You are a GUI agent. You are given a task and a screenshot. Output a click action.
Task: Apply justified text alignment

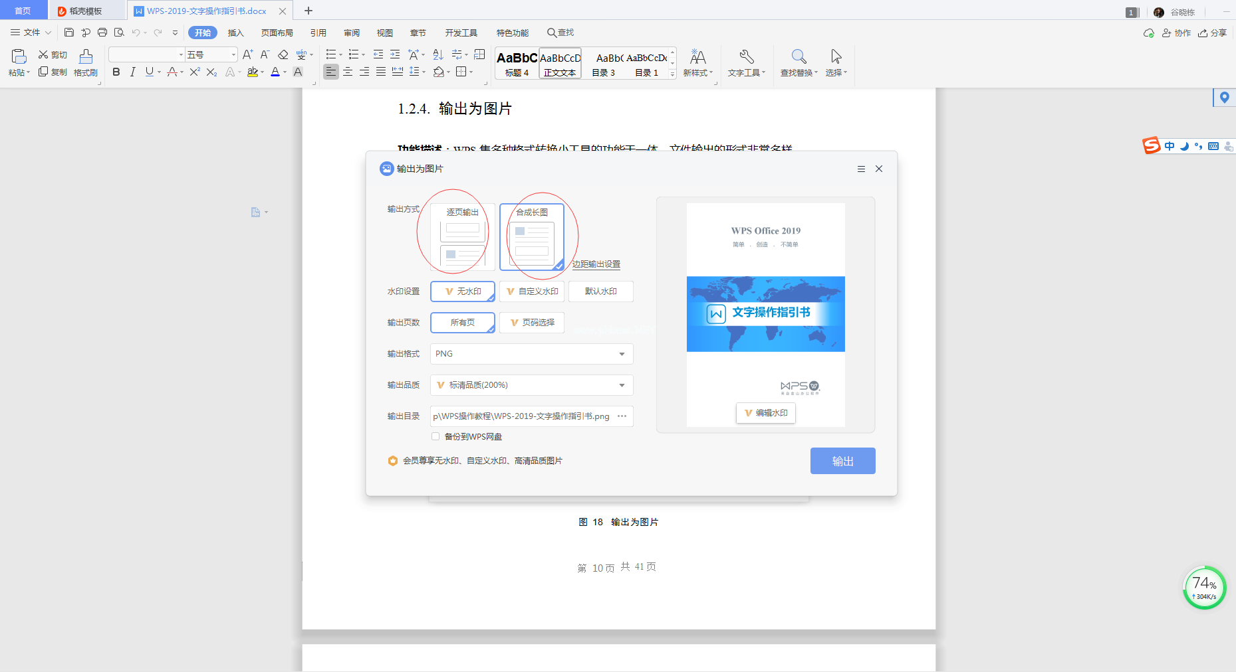(x=381, y=72)
